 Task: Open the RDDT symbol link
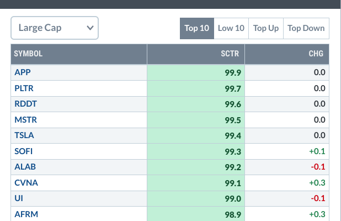pos(26,104)
